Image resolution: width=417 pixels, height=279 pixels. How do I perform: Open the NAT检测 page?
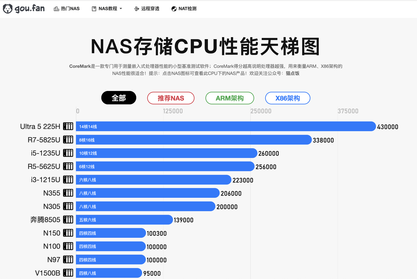coord(184,9)
